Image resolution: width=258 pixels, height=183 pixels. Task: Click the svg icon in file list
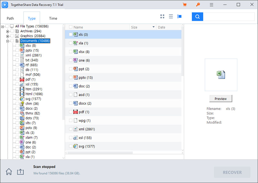pyautogui.click(x=75, y=146)
